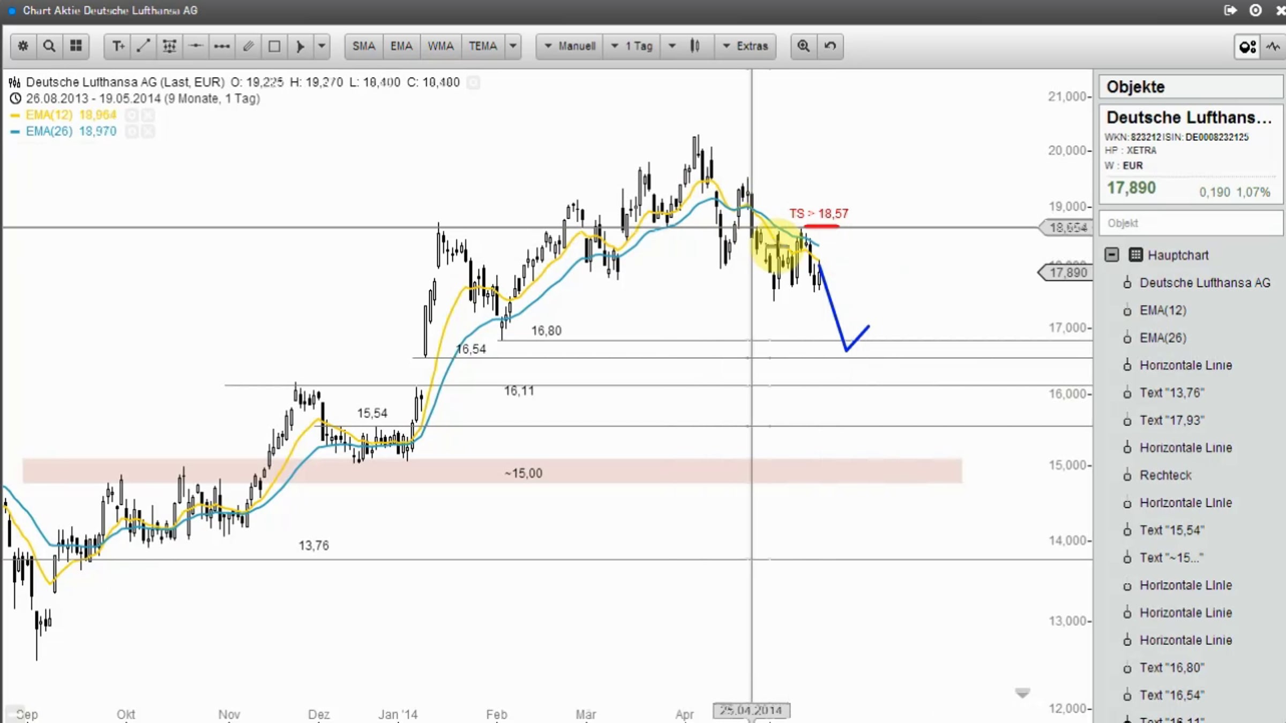
Task: Open the Extras menu
Action: point(745,46)
